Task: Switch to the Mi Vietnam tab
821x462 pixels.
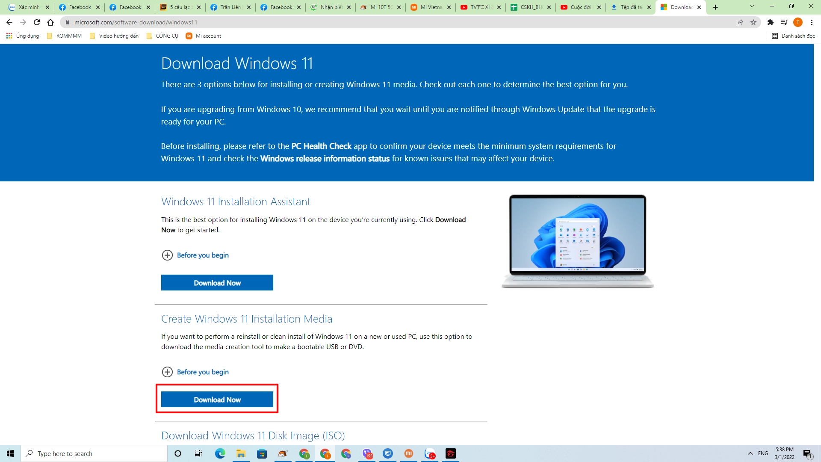Action: coord(429,7)
